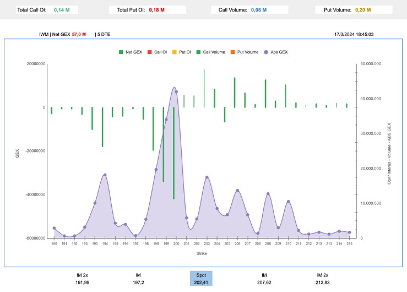Click the positive Net GEX bar at strike 206
The image size is (407, 292).
(235, 93)
